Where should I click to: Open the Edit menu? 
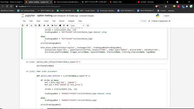(31, 21)
